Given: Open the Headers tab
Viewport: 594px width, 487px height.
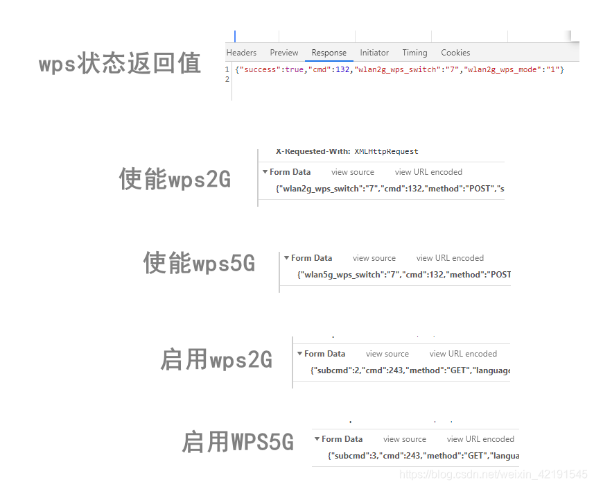Looking at the screenshot, I should [241, 52].
